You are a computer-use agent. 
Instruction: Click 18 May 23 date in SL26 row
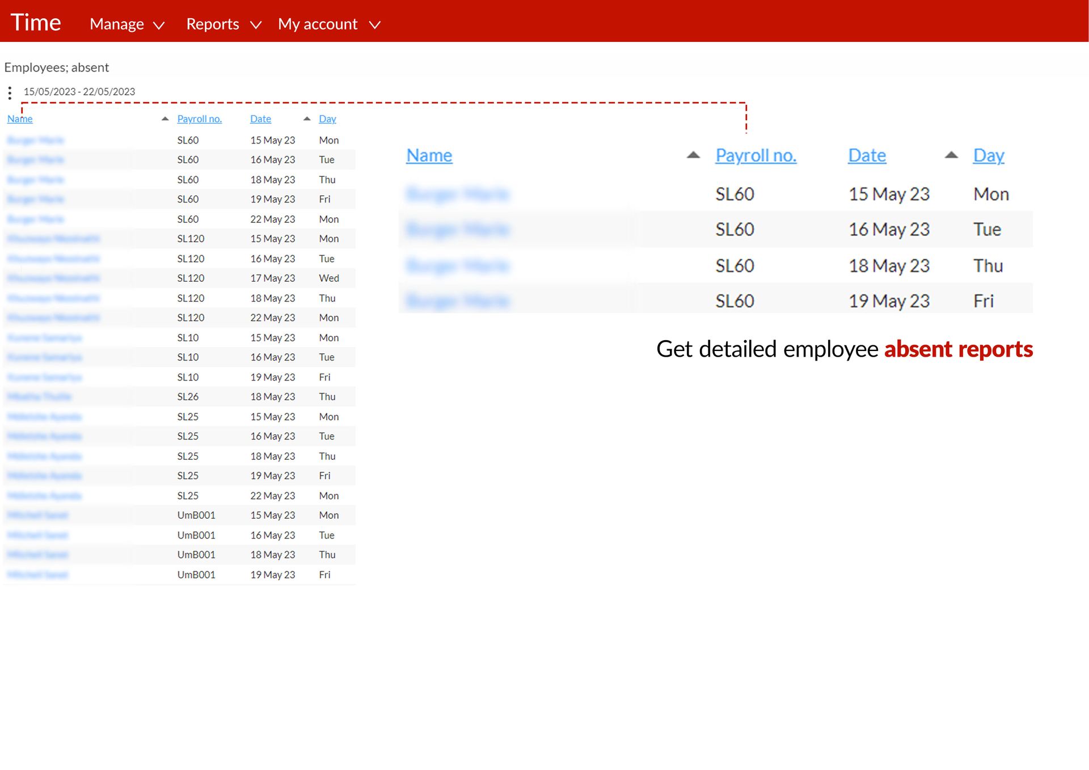point(273,397)
